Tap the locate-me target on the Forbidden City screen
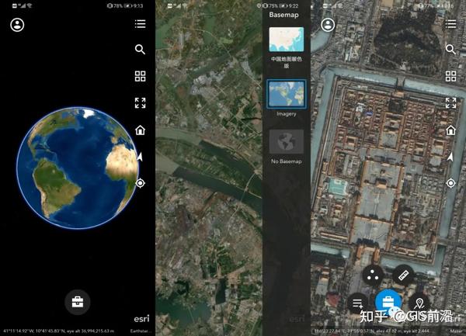Viewport: 466px width, 336px height. 450,183
